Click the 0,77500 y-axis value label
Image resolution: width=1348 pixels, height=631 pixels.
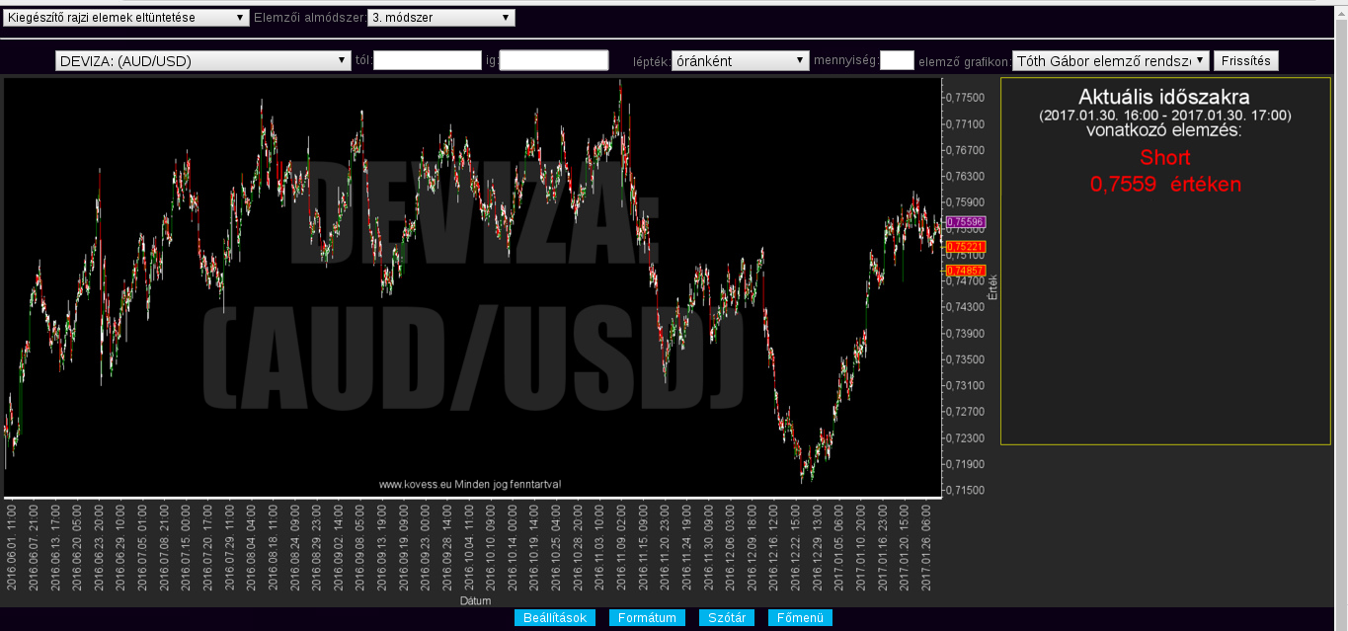(x=965, y=98)
